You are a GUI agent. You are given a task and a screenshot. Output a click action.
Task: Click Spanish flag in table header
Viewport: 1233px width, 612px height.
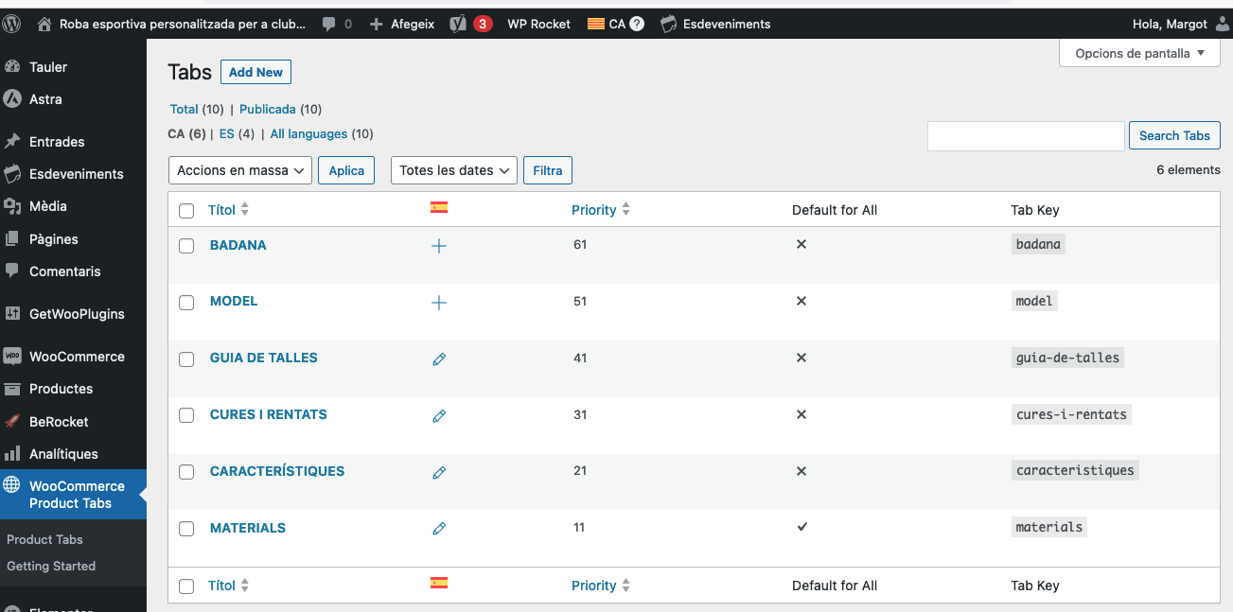pos(439,207)
